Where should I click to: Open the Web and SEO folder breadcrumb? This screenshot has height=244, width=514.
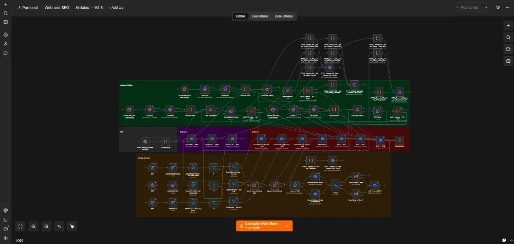point(57,8)
